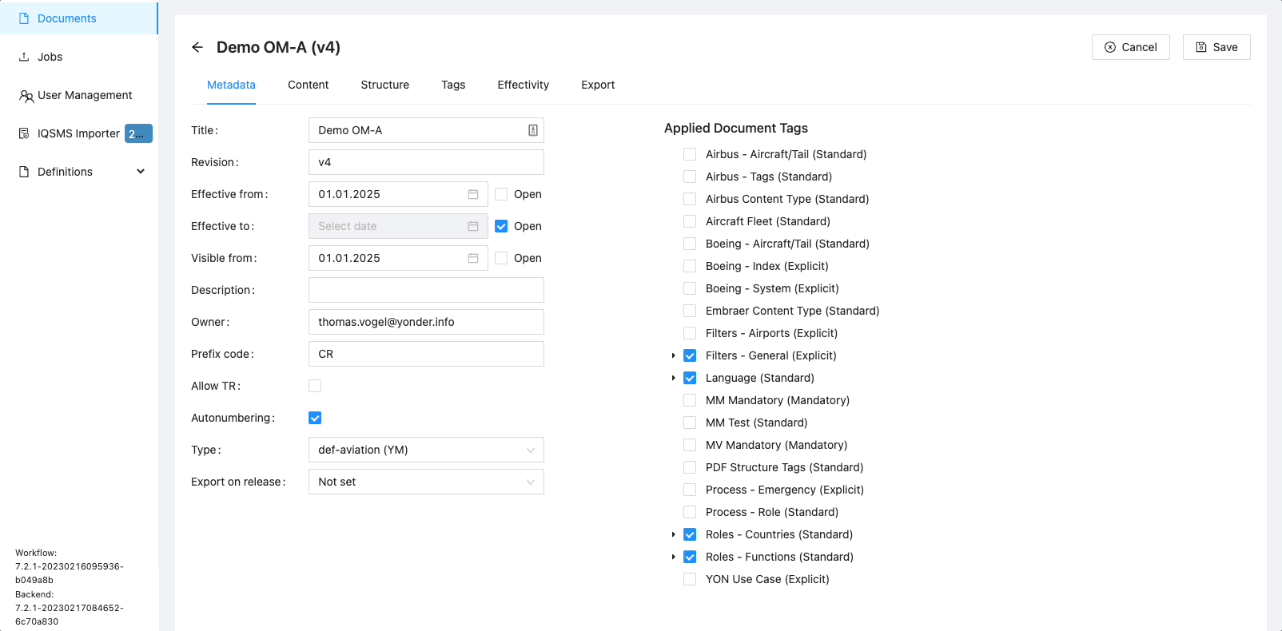1282x631 pixels.
Task: Uncheck the Autonumbering checkbox
Action: (x=315, y=418)
